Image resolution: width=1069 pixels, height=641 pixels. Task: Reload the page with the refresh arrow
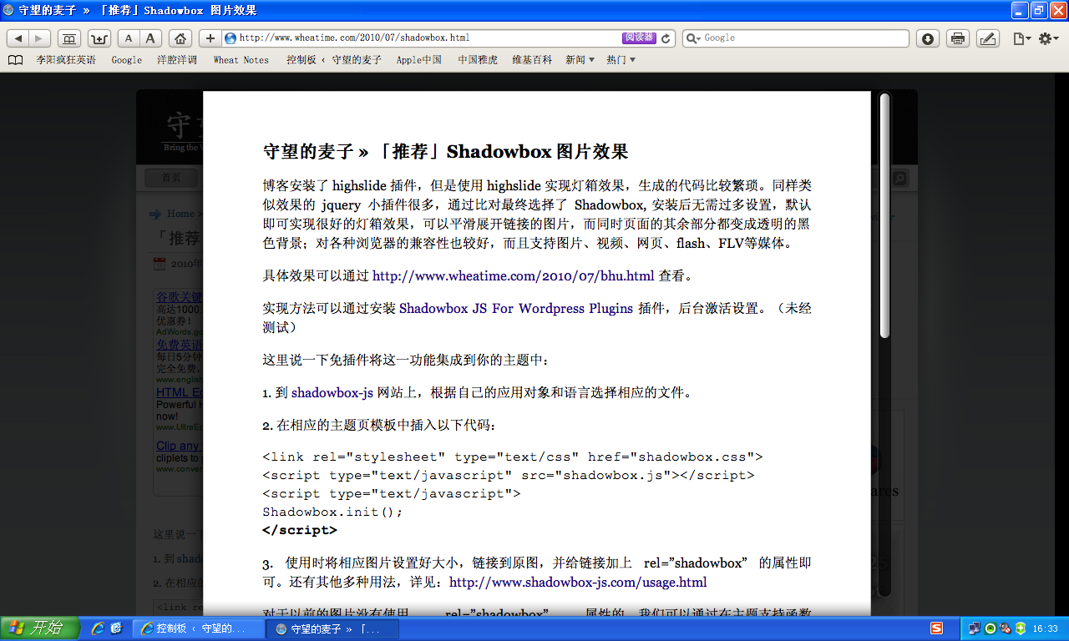pos(666,38)
